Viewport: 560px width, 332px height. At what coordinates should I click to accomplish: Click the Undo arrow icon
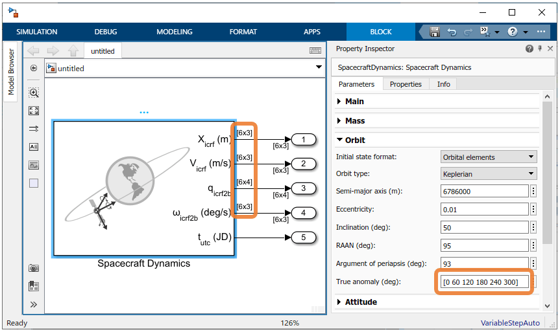pos(452,32)
